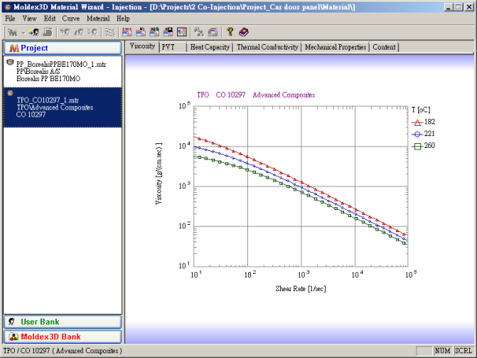
Task: Click the curve chart icon with undo arrow
Action: pyautogui.click(x=141, y=32)
